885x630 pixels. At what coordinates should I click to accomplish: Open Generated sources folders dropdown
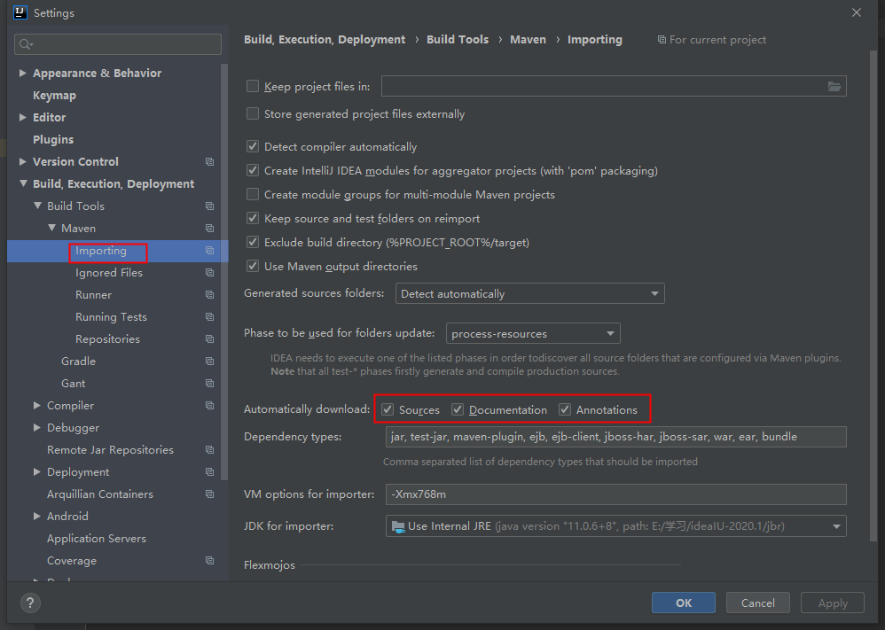pyautogui.click(x=530, y=294)
